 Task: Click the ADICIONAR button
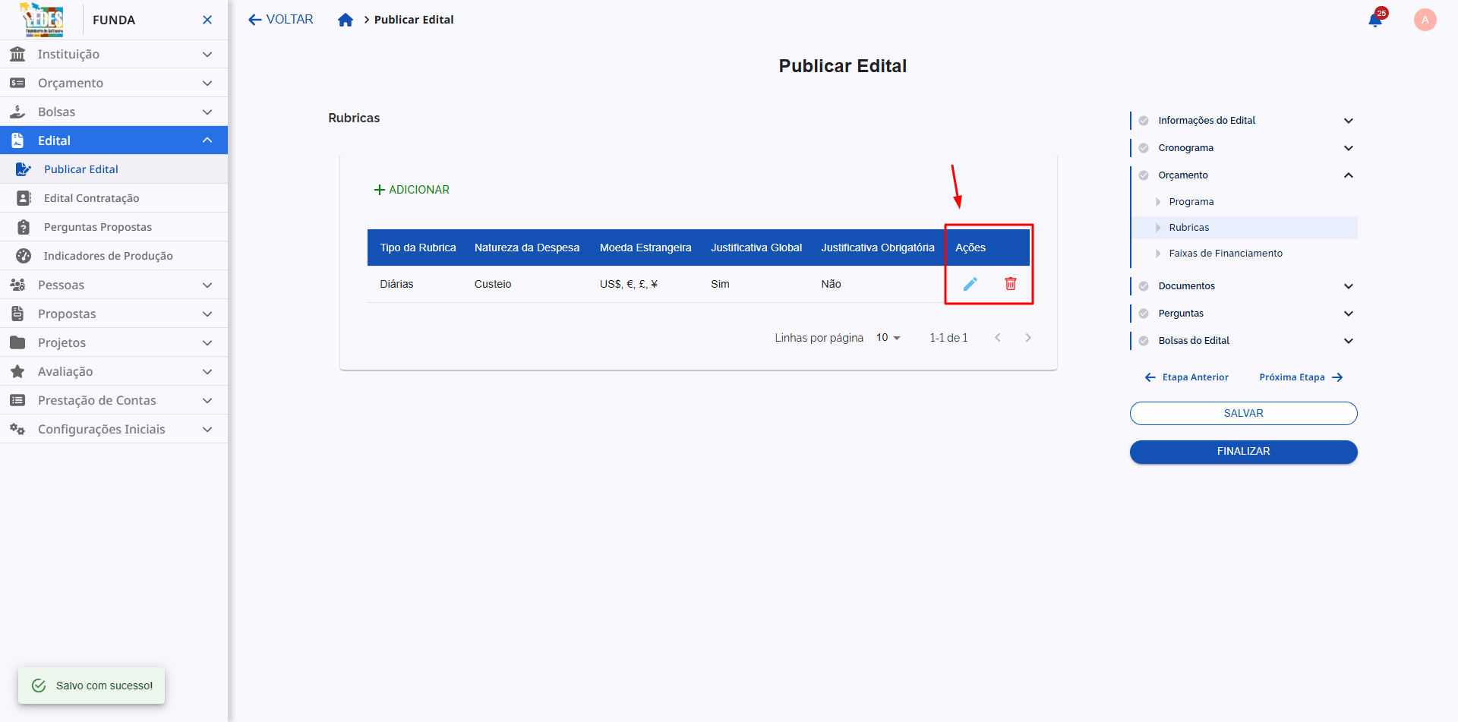pyautogui.click(x=412, y=190)
